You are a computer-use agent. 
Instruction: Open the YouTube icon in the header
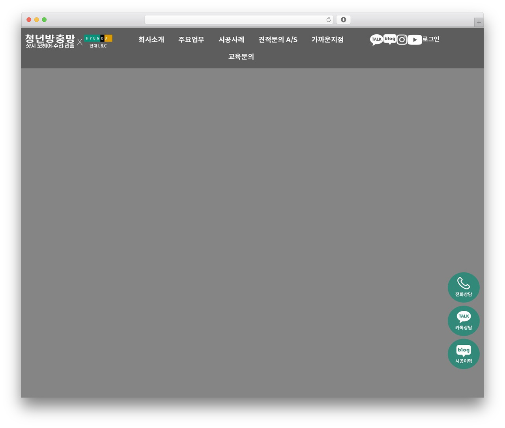tap(415, 39)
